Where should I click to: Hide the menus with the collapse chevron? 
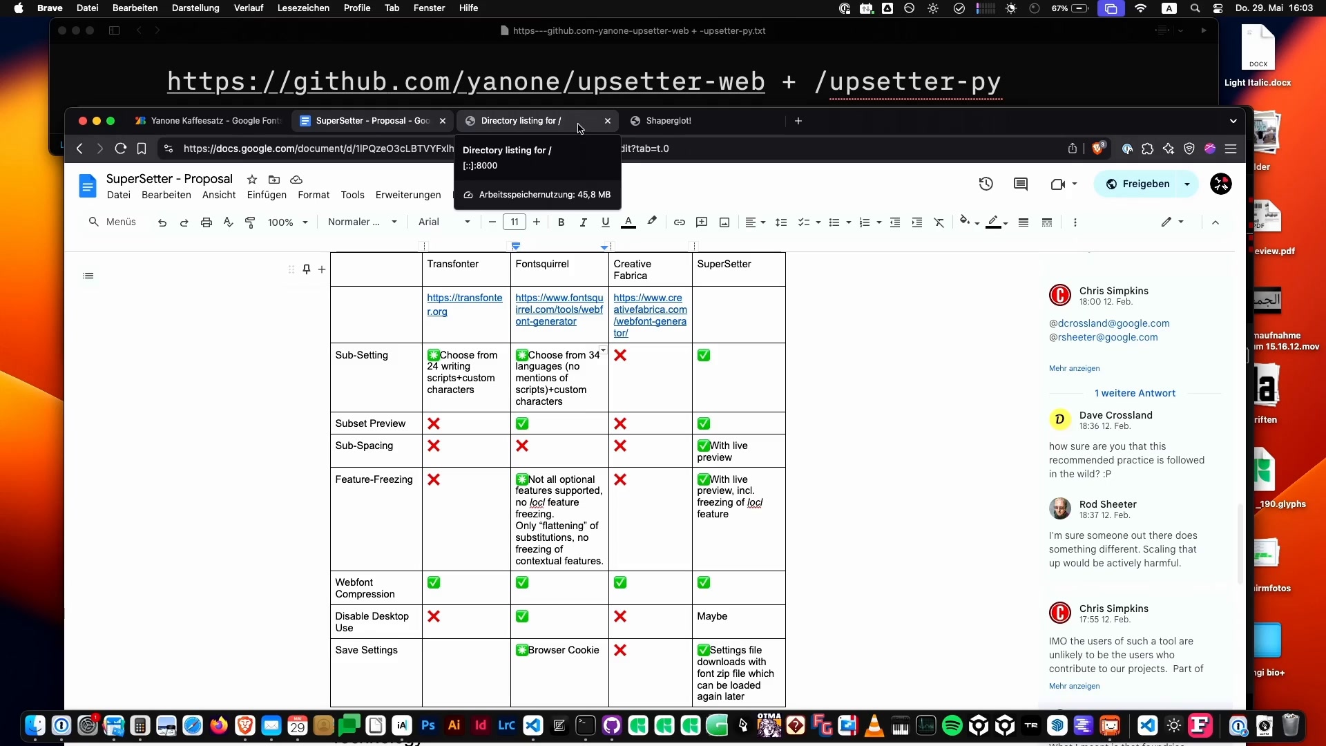1215,222
